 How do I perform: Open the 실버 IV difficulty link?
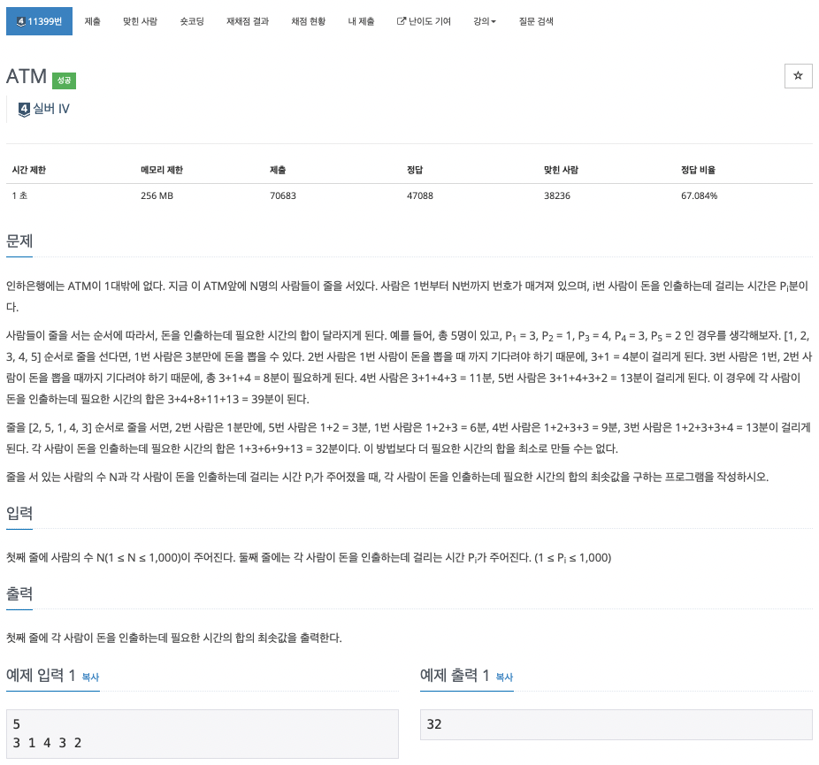[x=51, y=109]
